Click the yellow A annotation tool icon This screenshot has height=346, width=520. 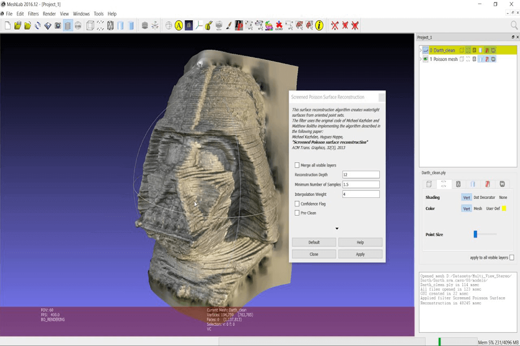[x=179, y=25]
